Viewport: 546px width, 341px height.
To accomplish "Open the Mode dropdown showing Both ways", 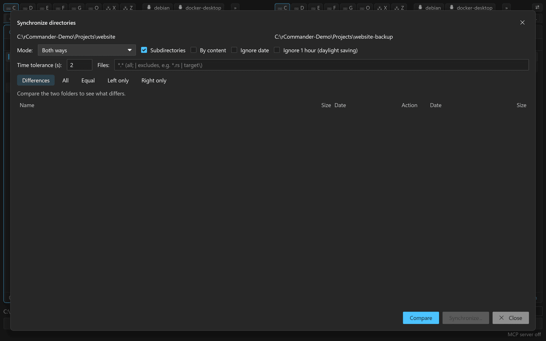I will (x=87, y=50).
